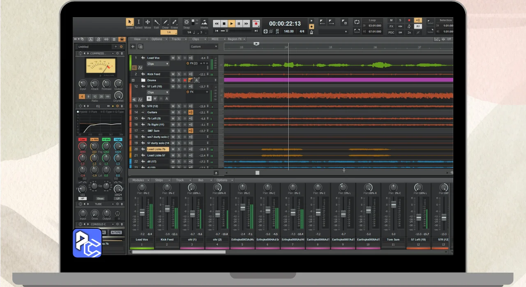The image size is (526, 287).
Task: Click the Lead Vox volume fader
Action: [x=142, y=212]
